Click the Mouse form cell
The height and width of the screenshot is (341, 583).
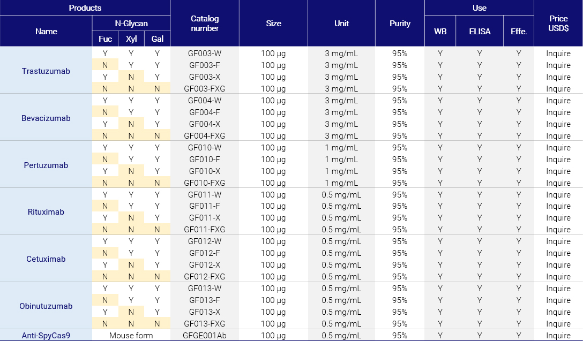[x=131, y=336]
